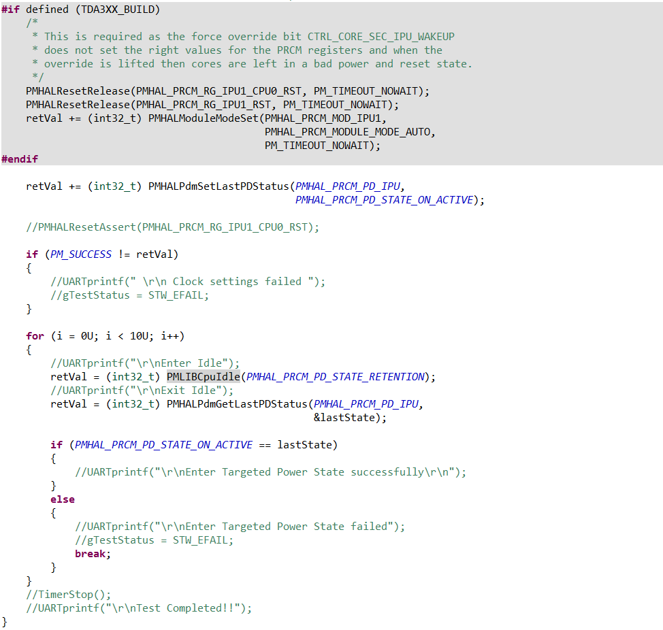Click PMHAL_PRCM_RG_IPU1_RST argument
Viewport: 663px width, 630px height.
pyautogui.click(x=204, y=105)
